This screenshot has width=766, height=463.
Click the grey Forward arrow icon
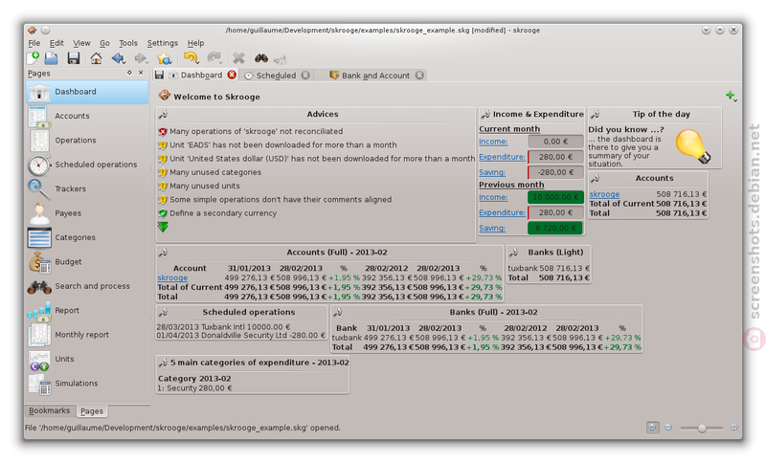point(141,58)
